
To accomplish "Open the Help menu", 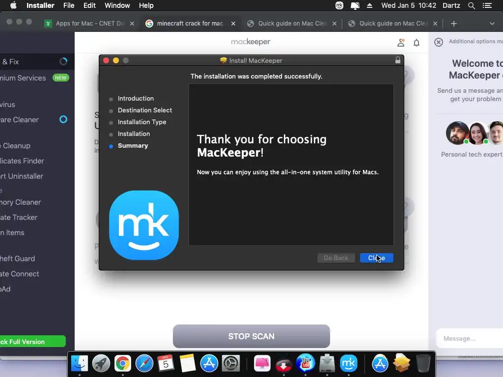I will [x=146, y=5].
